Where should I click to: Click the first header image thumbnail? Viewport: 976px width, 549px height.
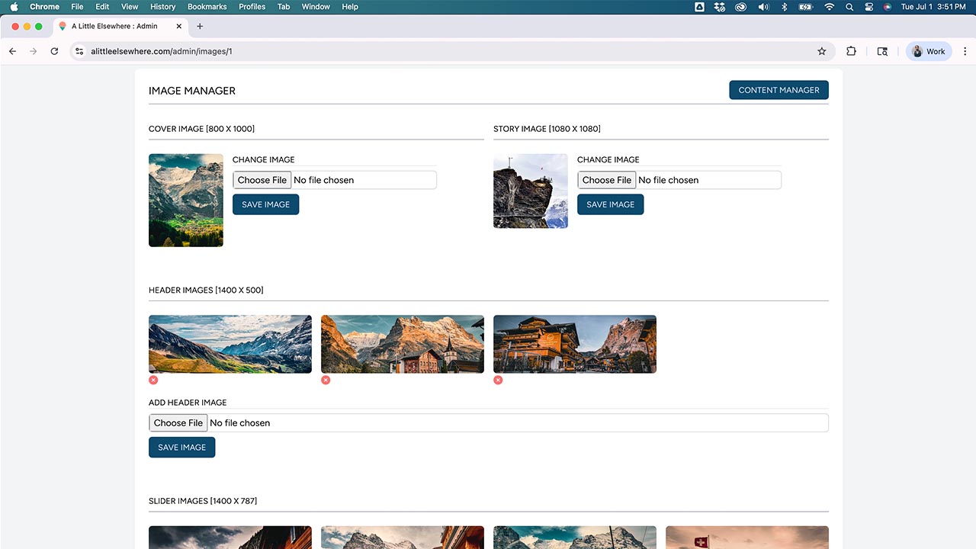tap(230, 344)
